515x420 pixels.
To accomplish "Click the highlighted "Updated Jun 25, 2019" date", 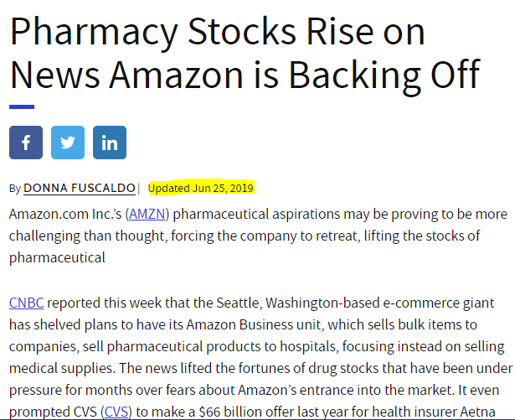I will [201, 187].
